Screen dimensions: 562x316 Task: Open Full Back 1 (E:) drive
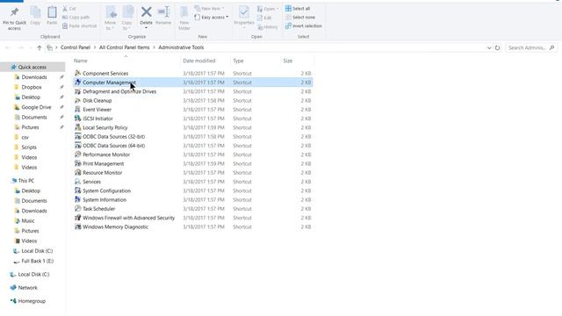[x=37, y=261]
